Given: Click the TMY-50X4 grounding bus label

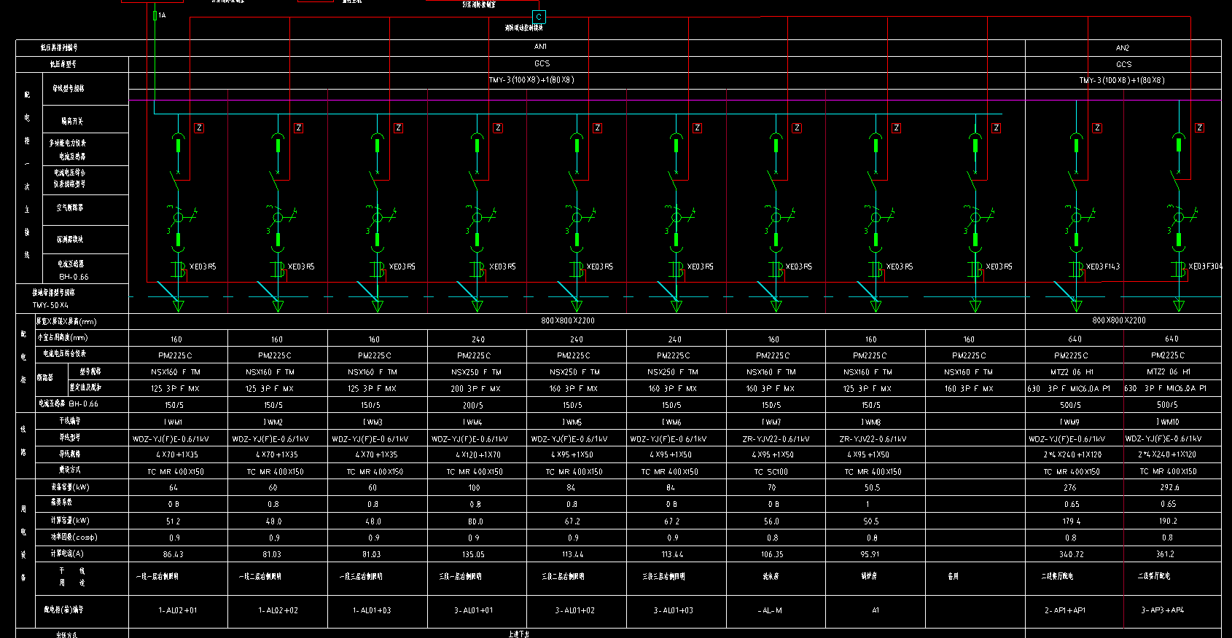Looking at the screenshot, I should [50, 305].
